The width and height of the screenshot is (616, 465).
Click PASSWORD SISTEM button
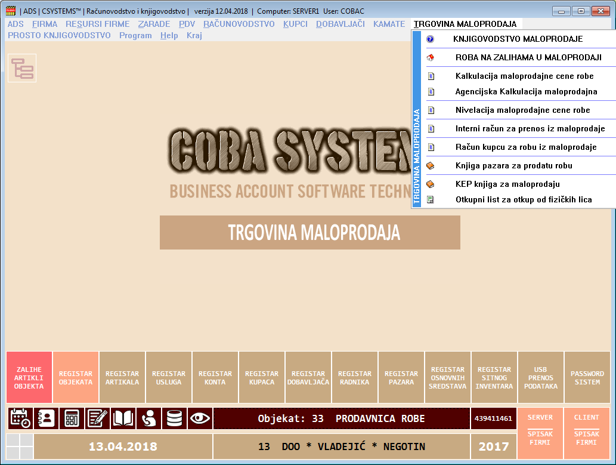click(x=587, y=378)
